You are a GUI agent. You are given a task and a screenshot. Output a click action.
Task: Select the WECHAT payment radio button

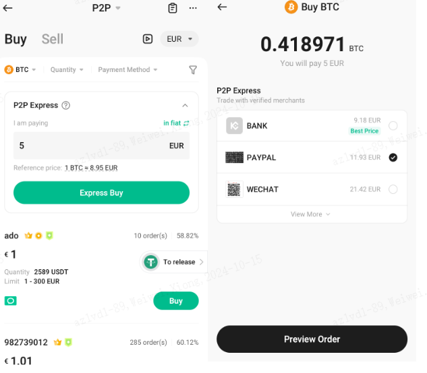tap(393, 189)
